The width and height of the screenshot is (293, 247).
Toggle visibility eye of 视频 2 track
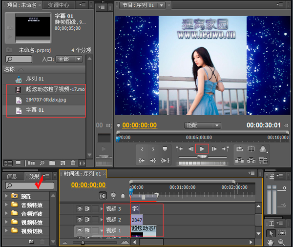point(80,220)
